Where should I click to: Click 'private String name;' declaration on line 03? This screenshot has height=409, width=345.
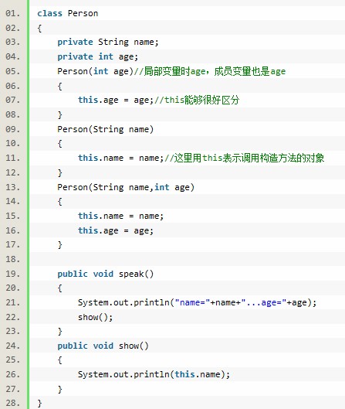[x=108, y=43]
